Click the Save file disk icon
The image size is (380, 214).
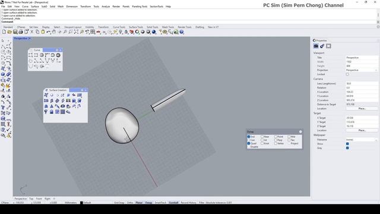click(15, 32)
